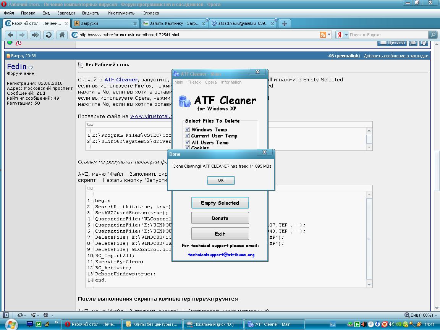Click the Opera Unite icon in status bar
The width and height of the screenshot is (440, 330).
coord(33,315)
